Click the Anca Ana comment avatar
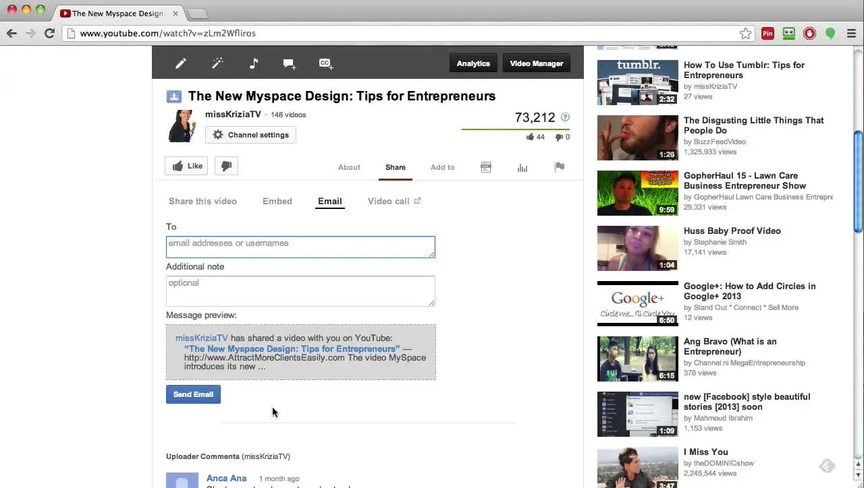Image resolution: width=864 pixels, height=488 pixels. [x=182, y=480]
